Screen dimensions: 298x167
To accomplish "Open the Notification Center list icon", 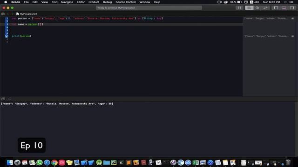I will 292,2.
